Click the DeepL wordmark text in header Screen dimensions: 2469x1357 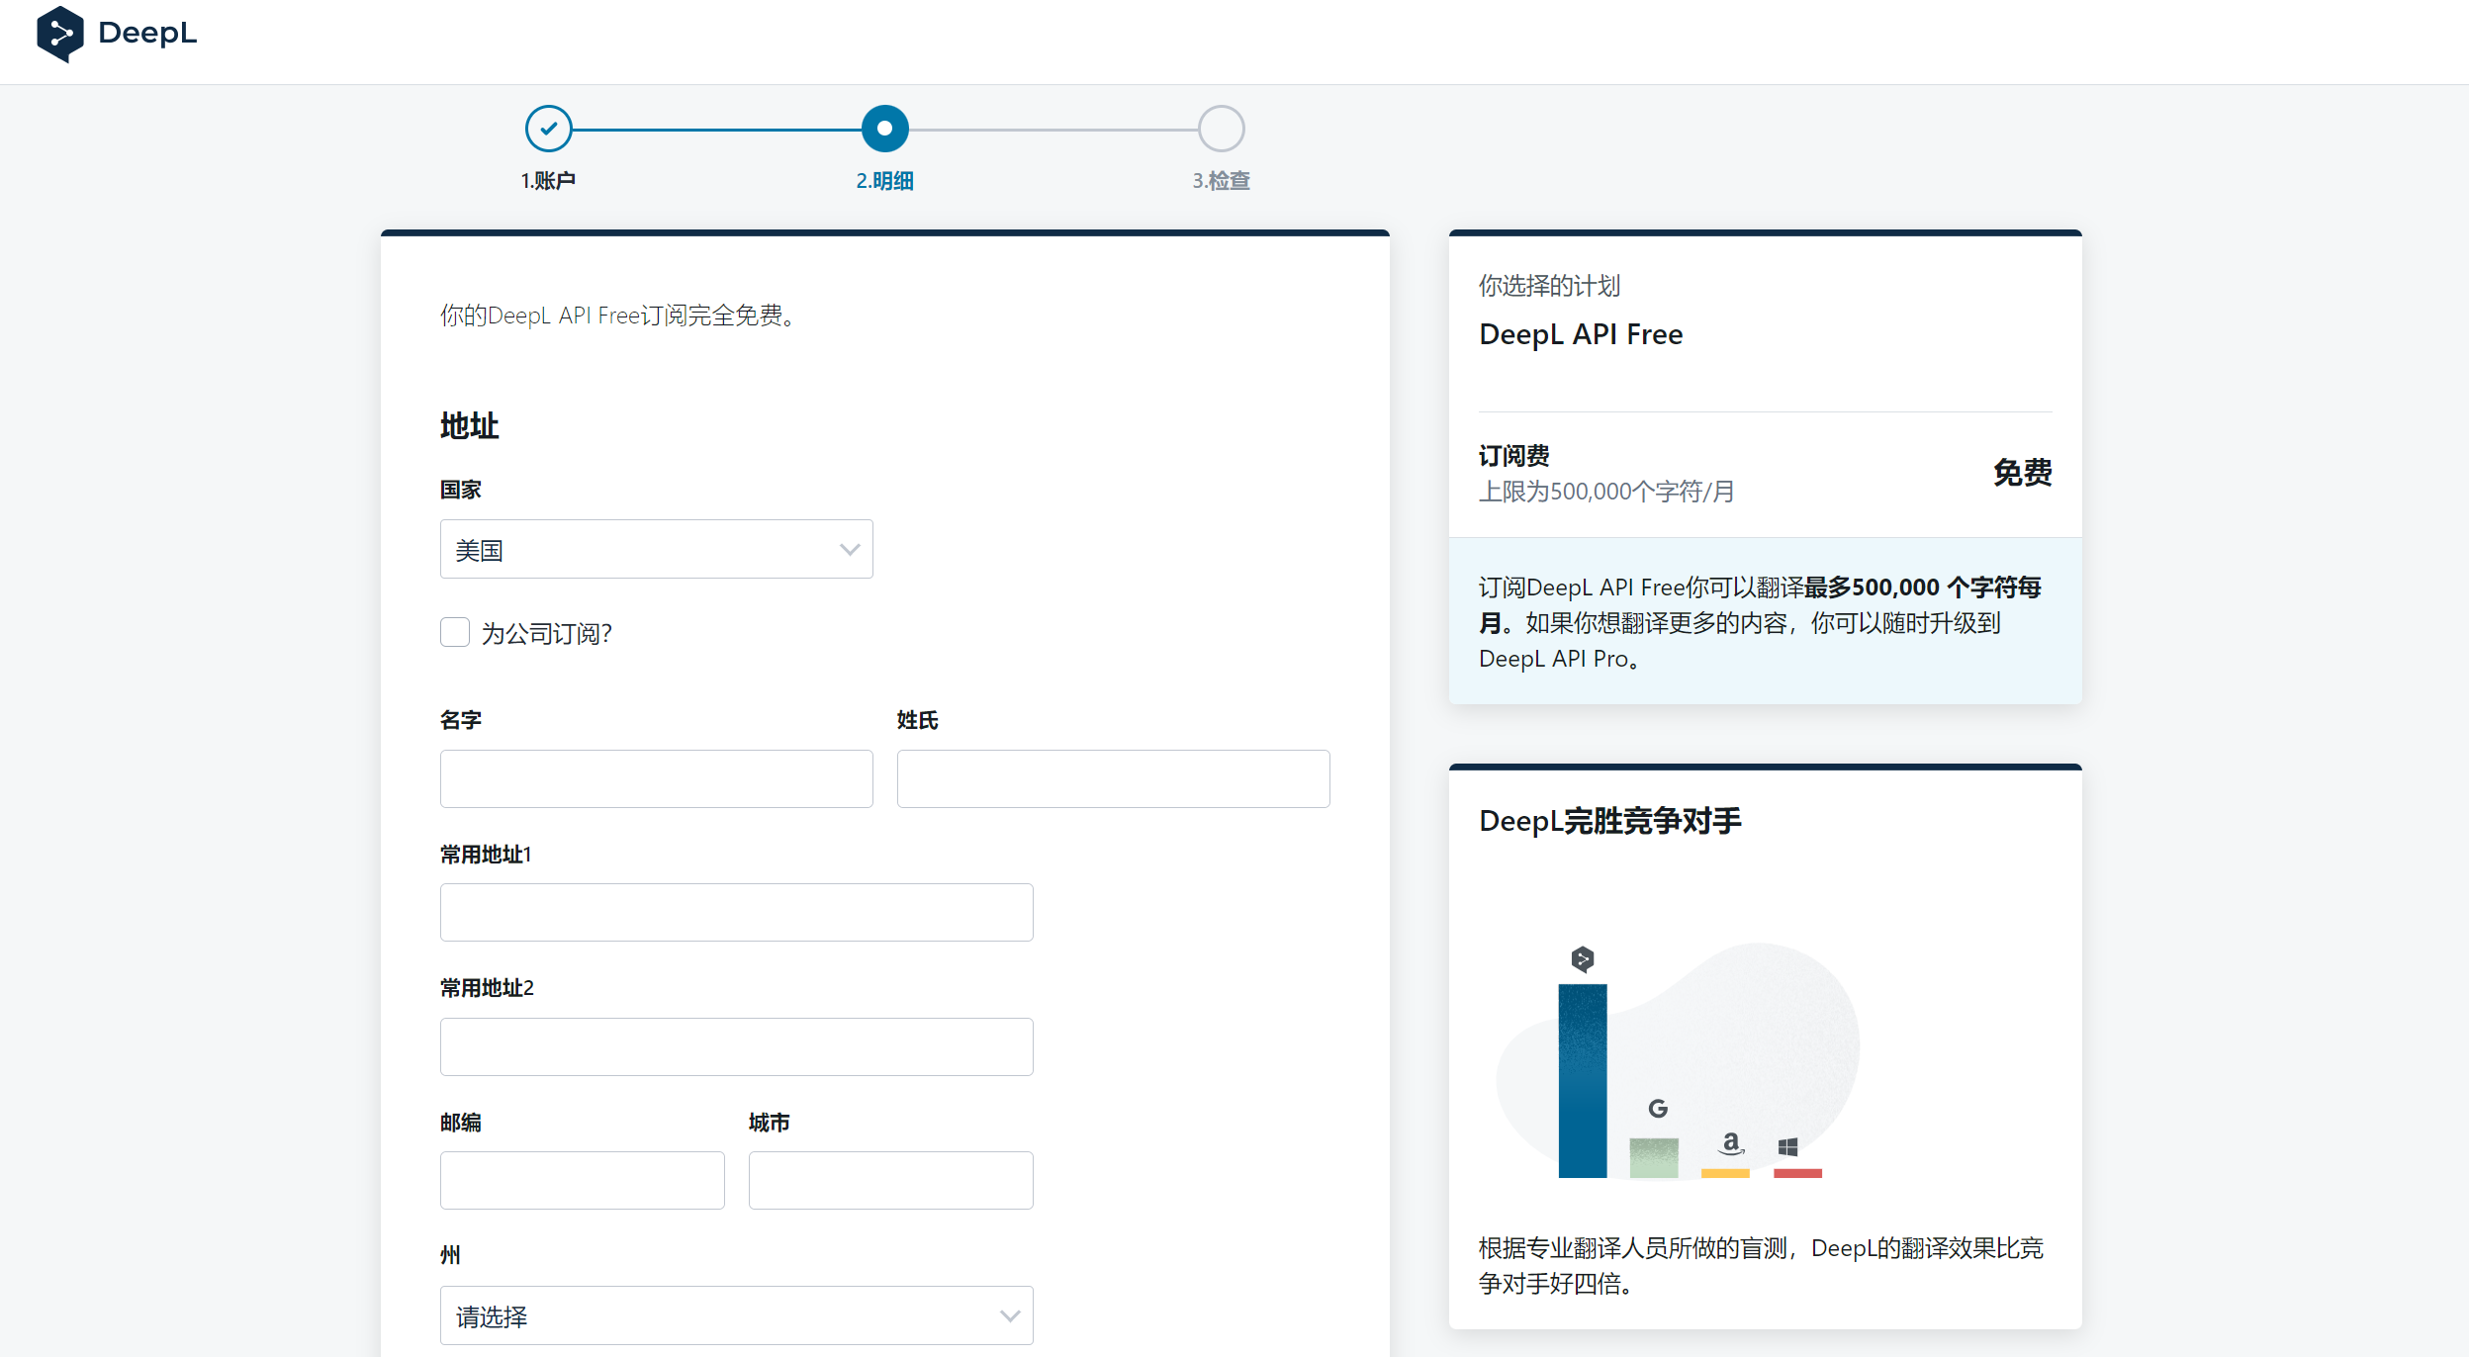147,33
